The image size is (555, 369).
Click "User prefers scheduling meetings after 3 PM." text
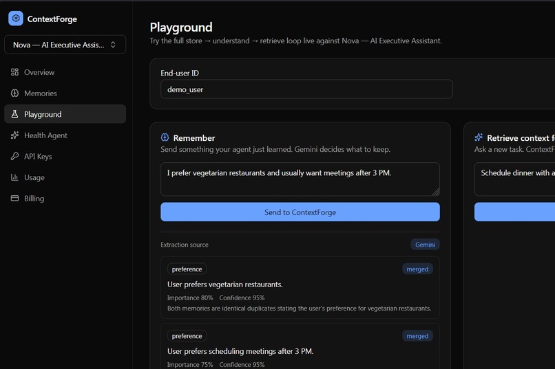click(x=240, y=351)
